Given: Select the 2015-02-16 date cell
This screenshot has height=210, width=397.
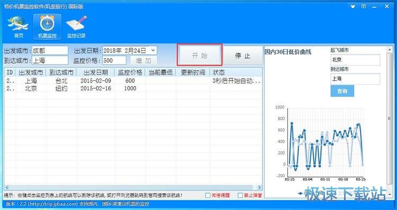Looking at the screenshot, I should 96,88.
